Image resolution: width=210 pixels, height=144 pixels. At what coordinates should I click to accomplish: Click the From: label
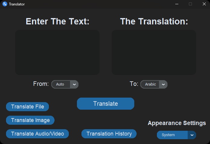coord(41,84)
